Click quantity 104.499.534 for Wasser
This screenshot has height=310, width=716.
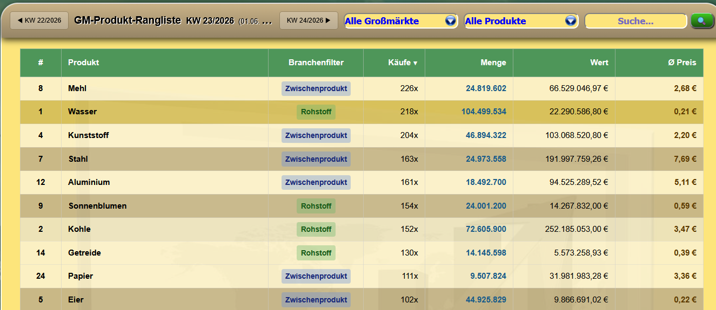coord(484,112)
